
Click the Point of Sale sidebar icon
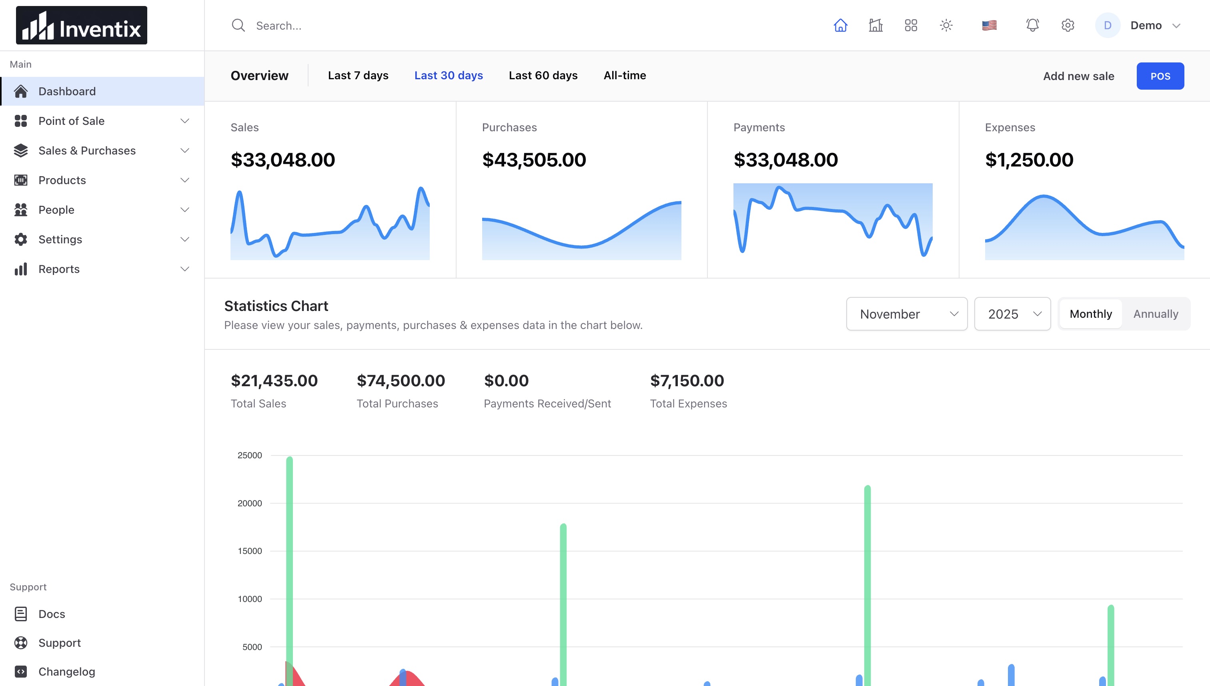click(x=21, y=121)
